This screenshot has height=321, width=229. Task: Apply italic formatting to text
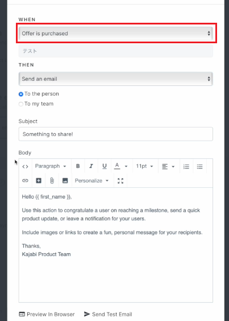point(91,166)
